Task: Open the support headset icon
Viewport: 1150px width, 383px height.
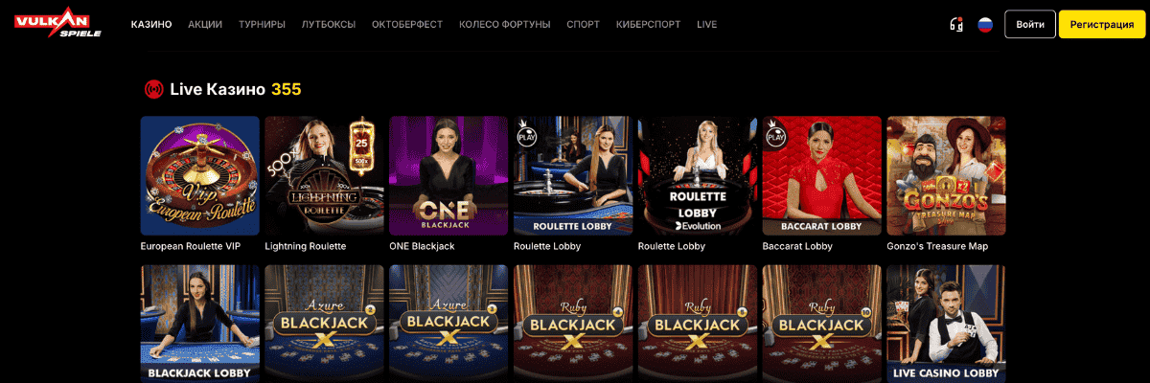Action: [955, 24]
